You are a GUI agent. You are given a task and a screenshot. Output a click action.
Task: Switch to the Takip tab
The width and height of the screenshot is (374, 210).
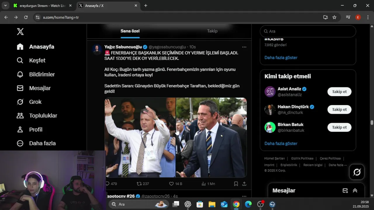[x=212, y=31]
